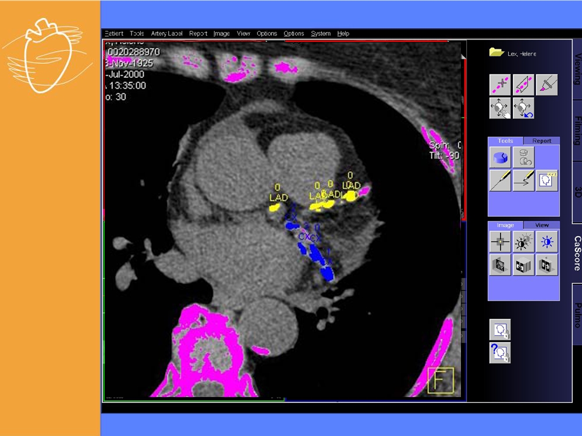Click the blue sun brightness icon

tap(546, 242)
